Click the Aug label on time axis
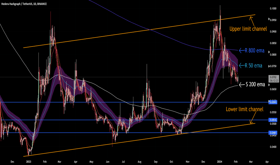The image size is (280, 165). point(139,162)
